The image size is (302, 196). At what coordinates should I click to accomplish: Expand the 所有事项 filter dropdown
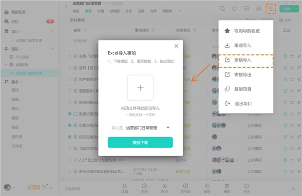[80, 20]
